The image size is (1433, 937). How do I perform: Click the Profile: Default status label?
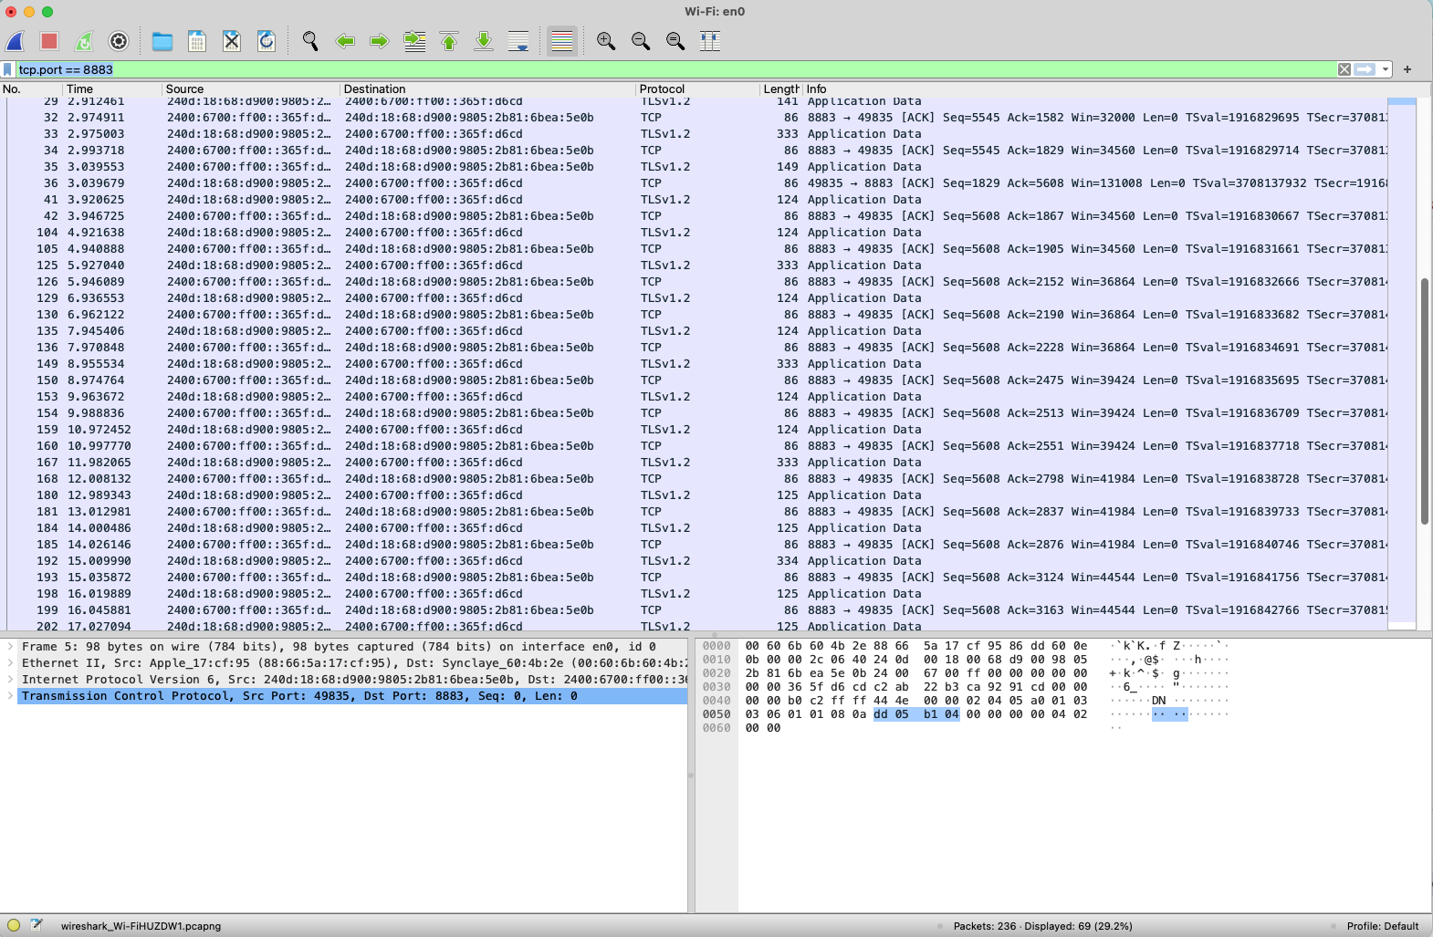pos(1382,926)
